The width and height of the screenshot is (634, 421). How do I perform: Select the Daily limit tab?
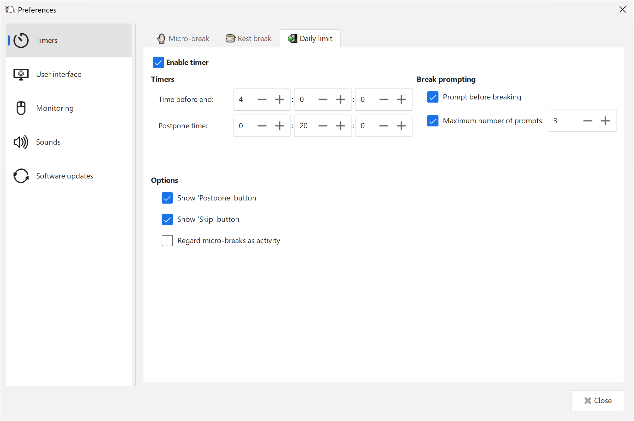click(310, 39)
